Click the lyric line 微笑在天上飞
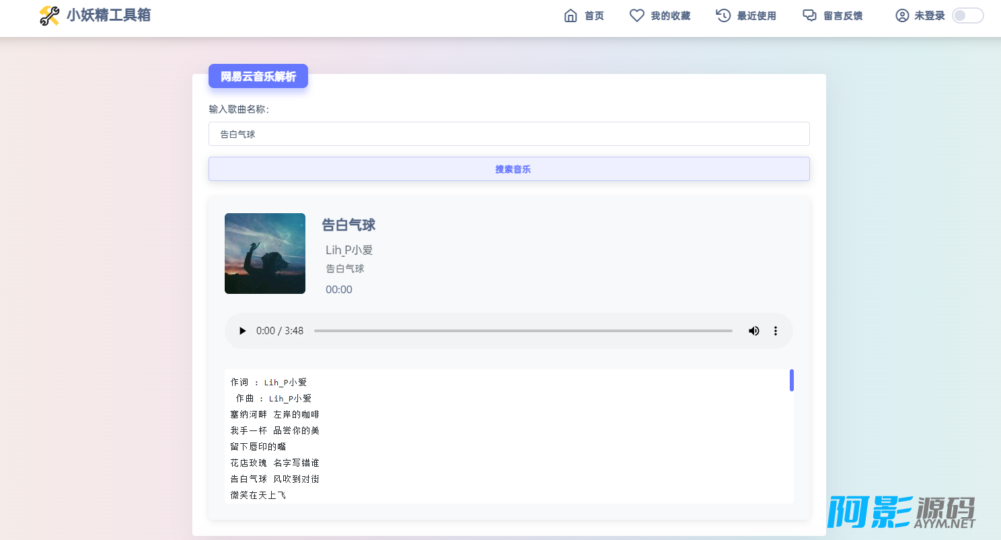Screen dimensions: 1001x540 pos(258,495)
